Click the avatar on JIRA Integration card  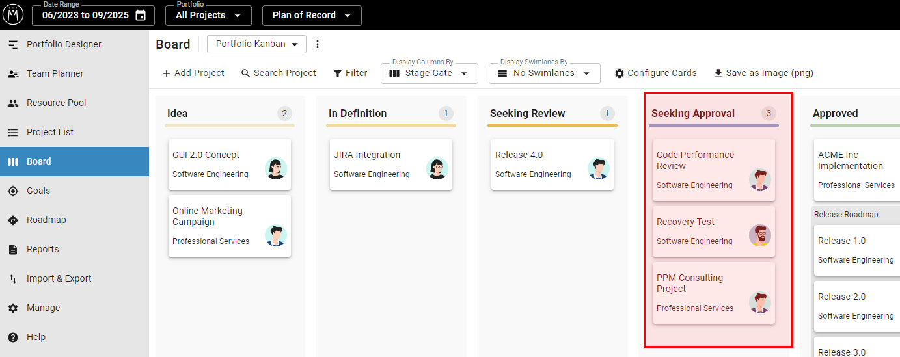click(x=437, y=168)
